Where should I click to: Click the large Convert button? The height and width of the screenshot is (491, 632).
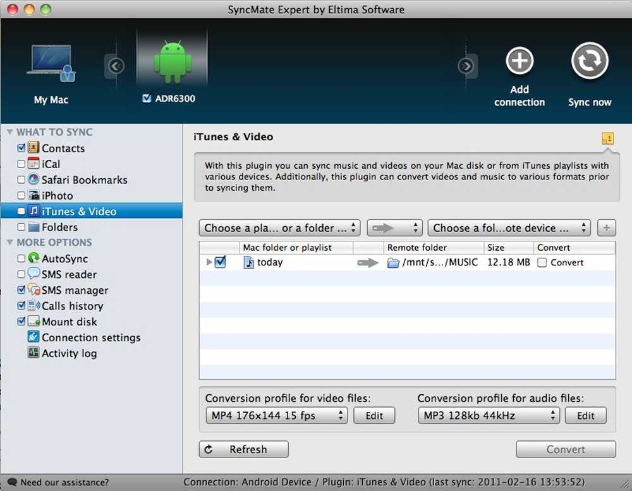pyautogui.click(x=566, y=449)
